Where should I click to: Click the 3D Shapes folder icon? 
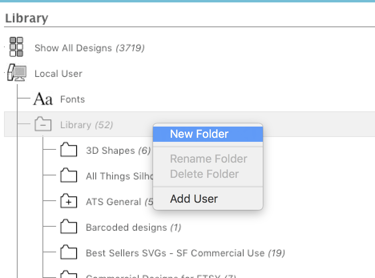[69, 150]
